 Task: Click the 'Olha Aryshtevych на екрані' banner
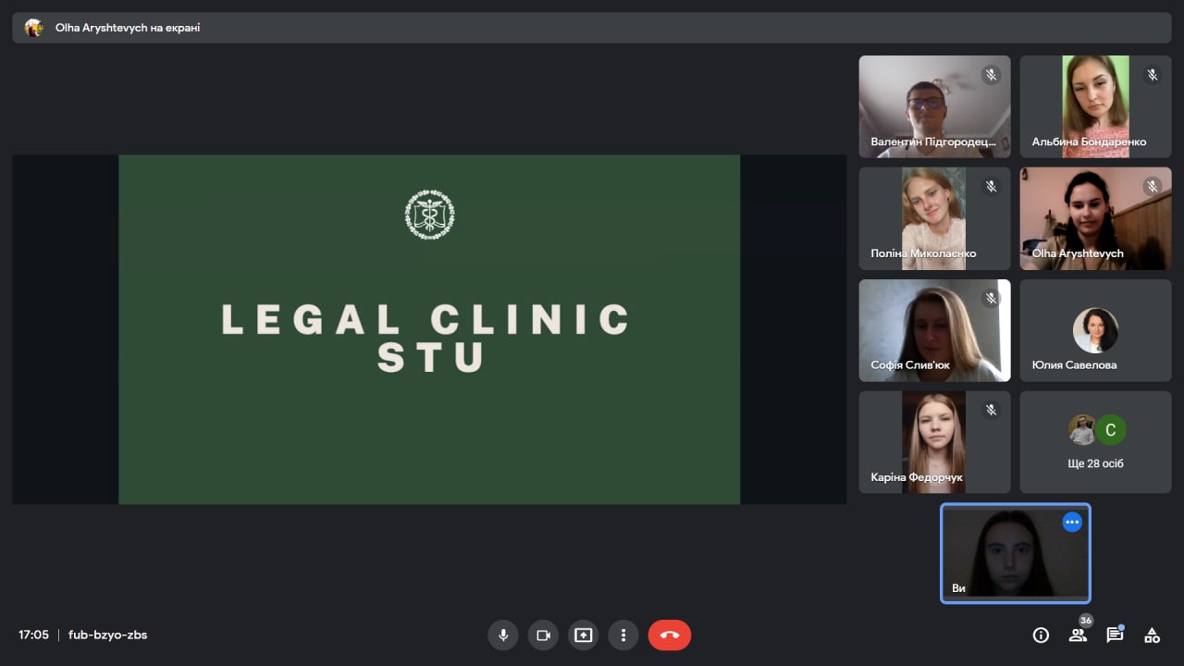tap(592, 28)
